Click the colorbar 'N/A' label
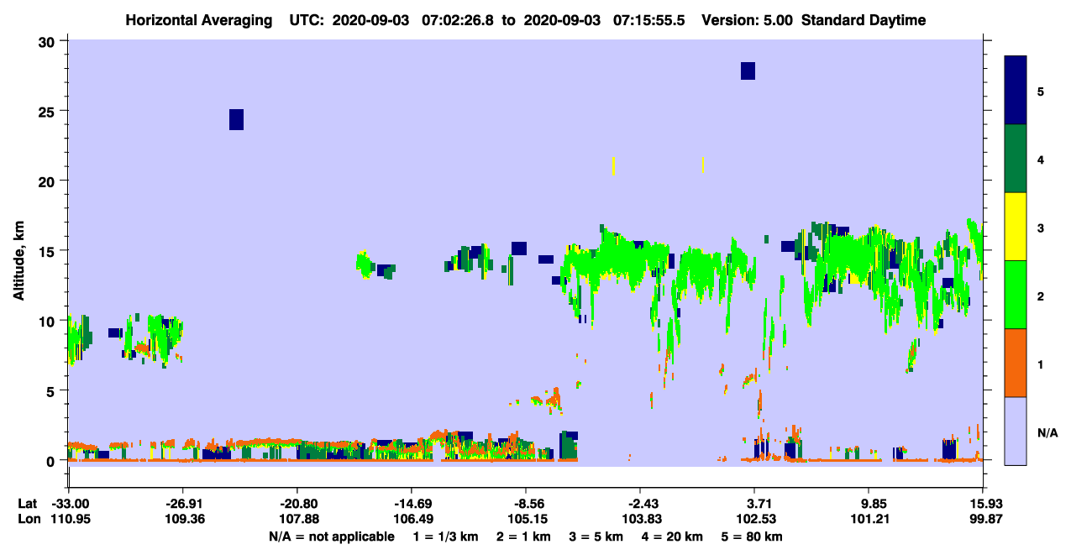Screen dimensions: 1092x560 coord(1047,432)
